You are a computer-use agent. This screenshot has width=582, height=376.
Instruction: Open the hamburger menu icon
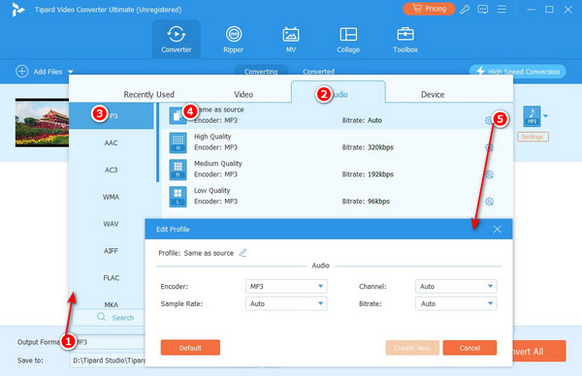tap(501, 10)
